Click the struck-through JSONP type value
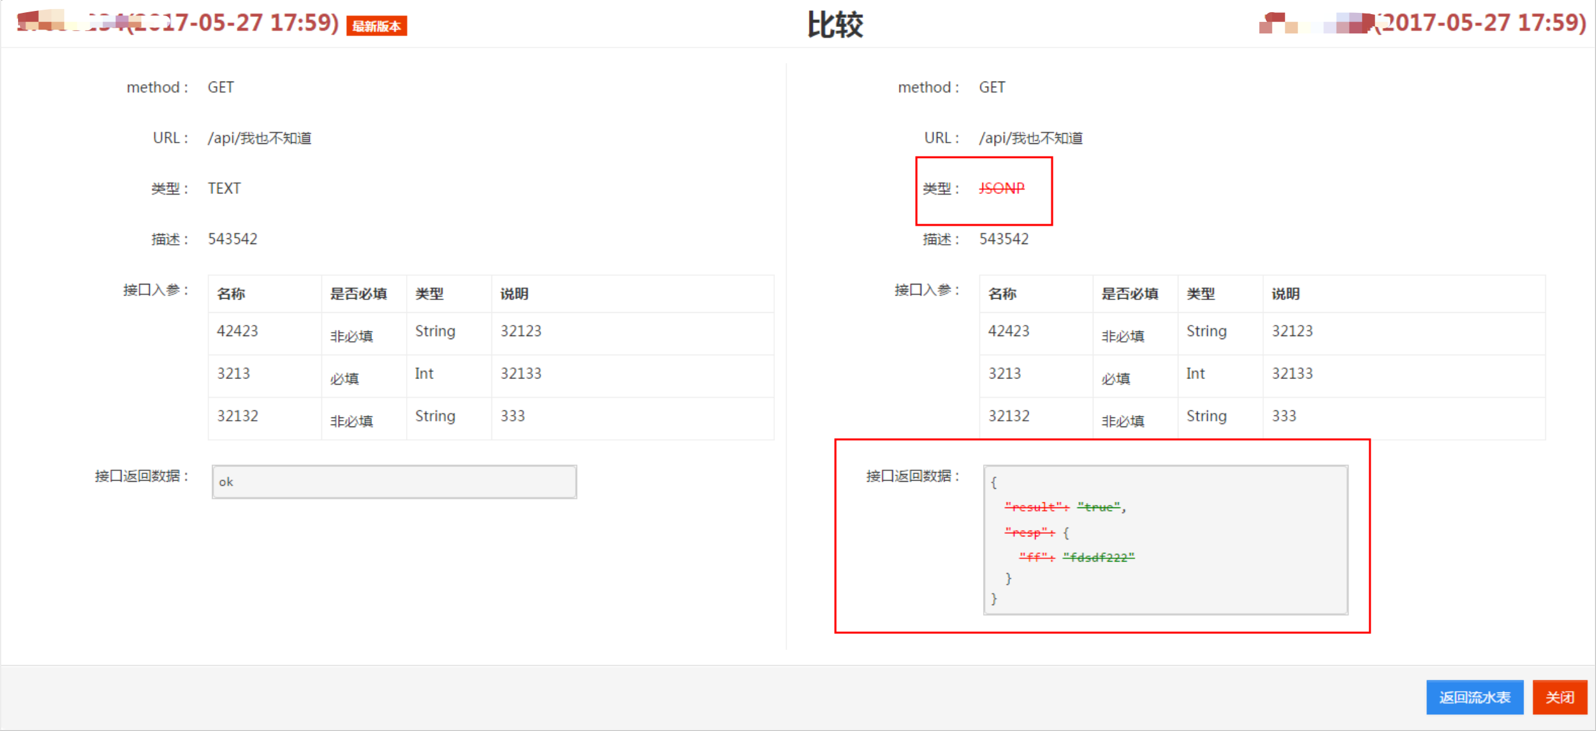Image resolution: width=1596 pixels, height=731 pixels. pyautogui.click(x=1001, y=188)
